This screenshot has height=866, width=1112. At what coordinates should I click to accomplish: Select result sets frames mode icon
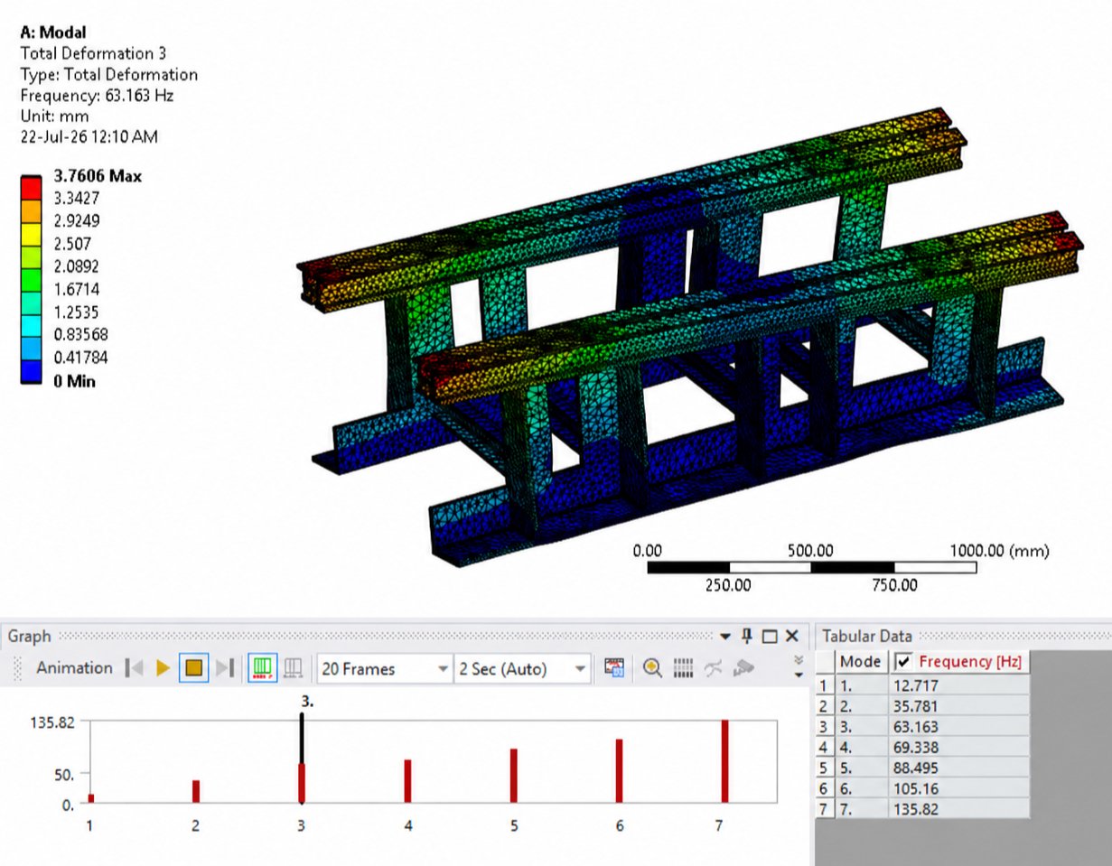[293, 668]
